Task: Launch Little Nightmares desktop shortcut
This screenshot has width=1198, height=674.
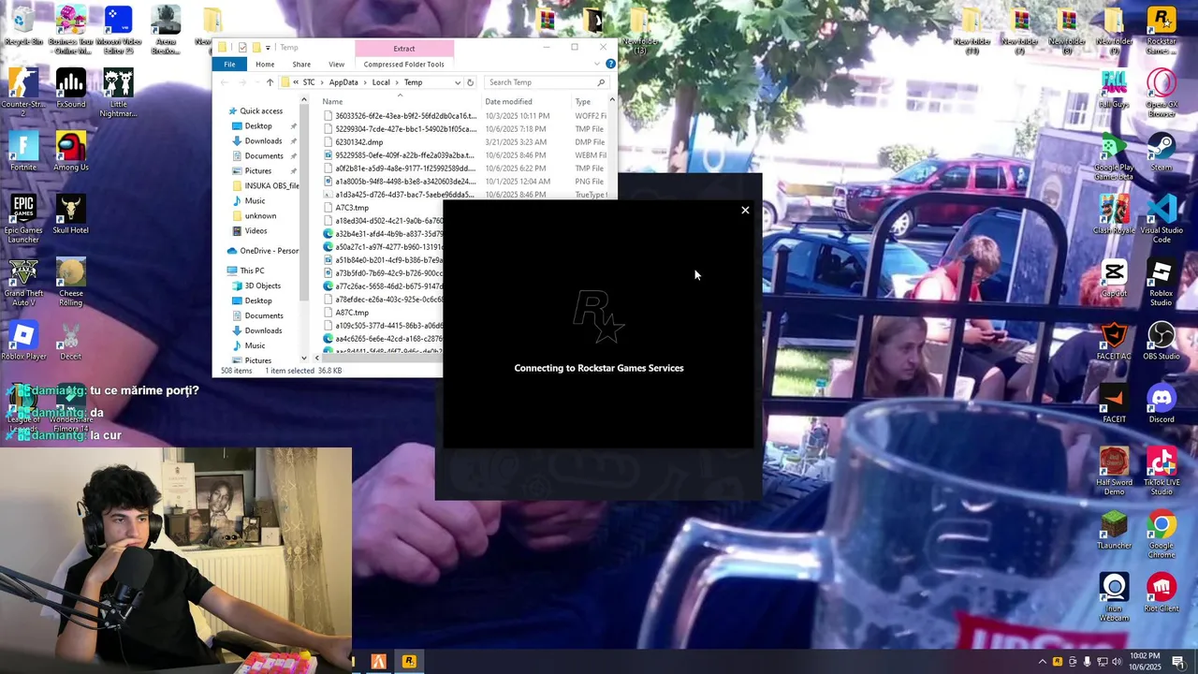Action: [x=118, y=93]
